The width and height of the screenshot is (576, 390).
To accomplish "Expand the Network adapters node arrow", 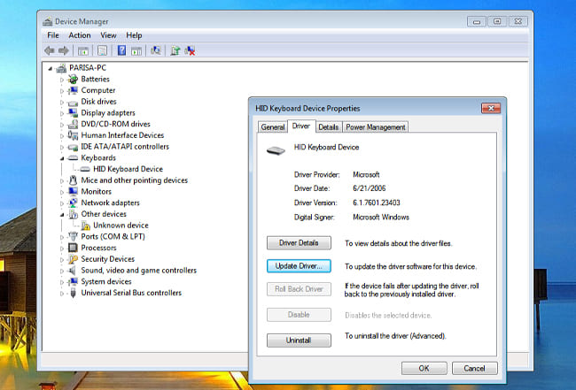I will 62,203.
